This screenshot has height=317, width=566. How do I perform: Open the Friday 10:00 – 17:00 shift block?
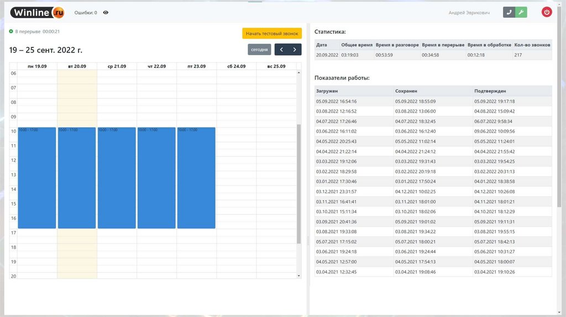(196, 177)
